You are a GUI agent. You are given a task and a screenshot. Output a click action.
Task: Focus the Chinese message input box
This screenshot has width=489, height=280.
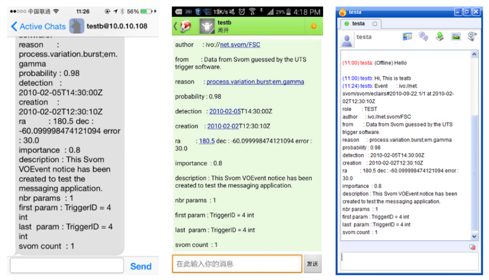click(x=237, y=264)
